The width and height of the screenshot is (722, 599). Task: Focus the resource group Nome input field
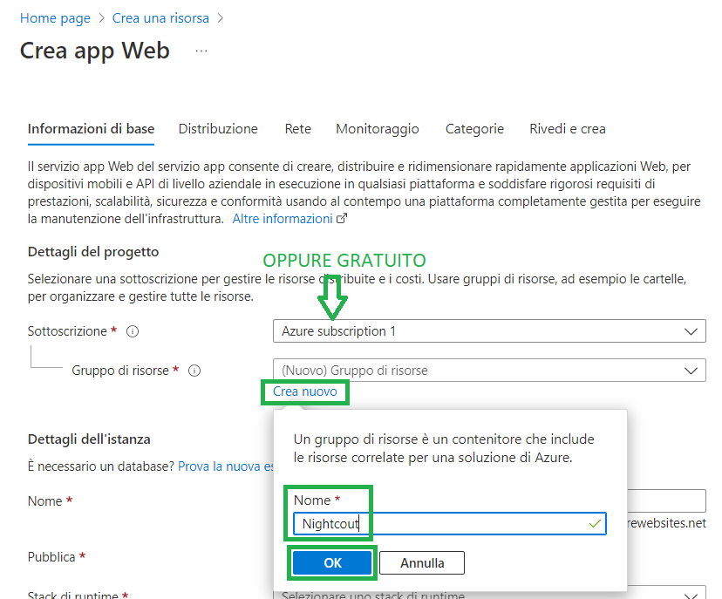(449, 523)
